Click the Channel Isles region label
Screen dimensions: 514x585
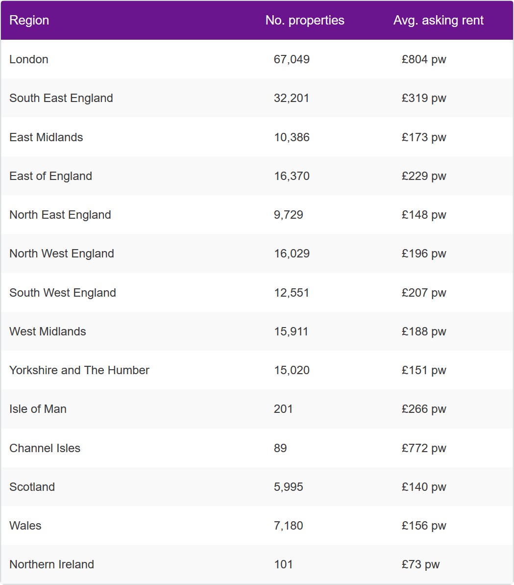[45, 448]
